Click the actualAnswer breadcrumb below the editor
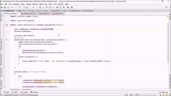 [26, 90]
